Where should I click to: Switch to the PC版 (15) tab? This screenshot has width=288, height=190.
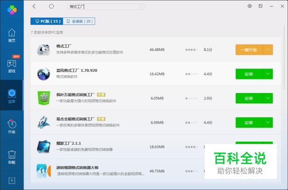pos(47,21)
